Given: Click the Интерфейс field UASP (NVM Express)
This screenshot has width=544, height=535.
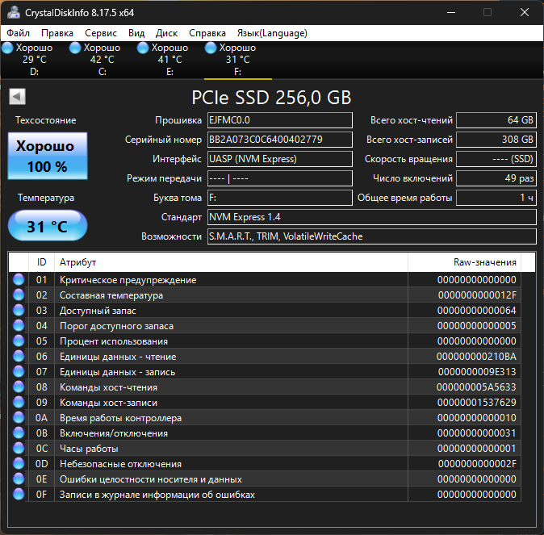Looking at the screenshot, I should point(279,159).
